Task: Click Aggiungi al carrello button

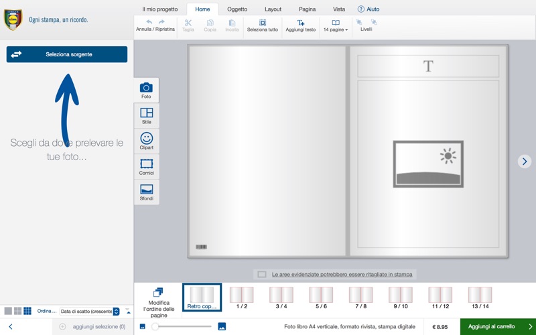Action: pos(498,327)
